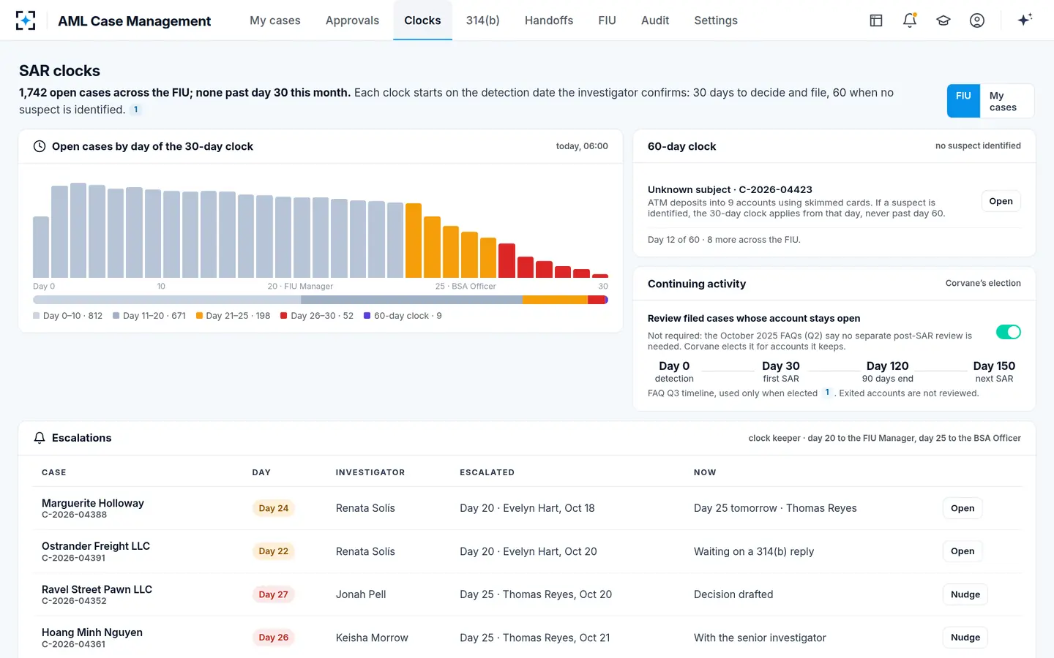Viewport: 1054px width, 658px height.
Task: Click the 60-day clock · 9 legend swatch
Action: (367, 316)
